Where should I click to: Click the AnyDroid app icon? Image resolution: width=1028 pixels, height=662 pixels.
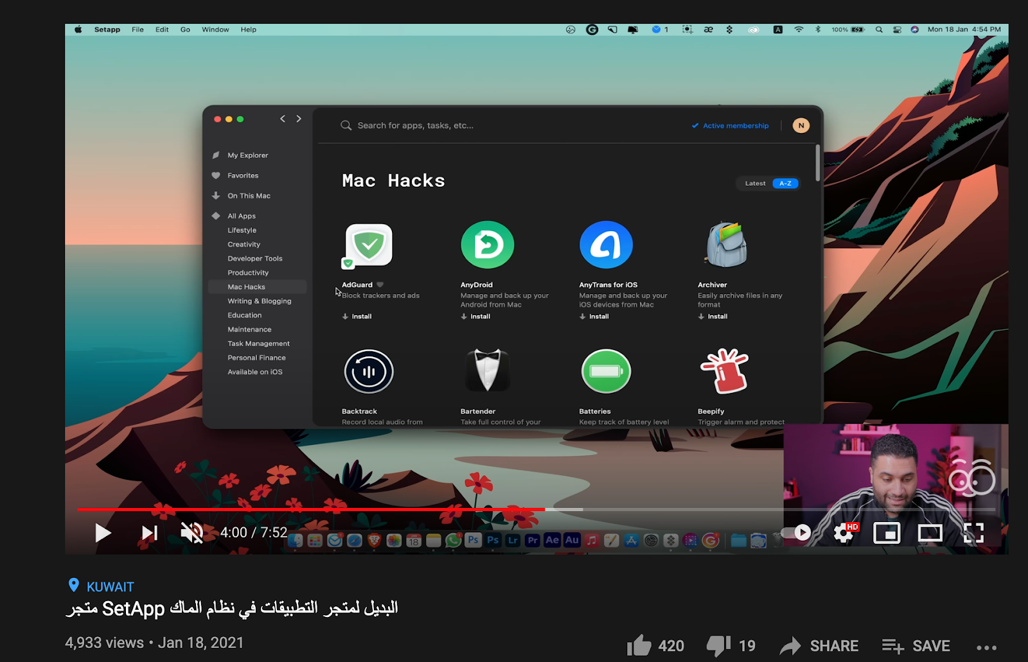pos(487,245)
